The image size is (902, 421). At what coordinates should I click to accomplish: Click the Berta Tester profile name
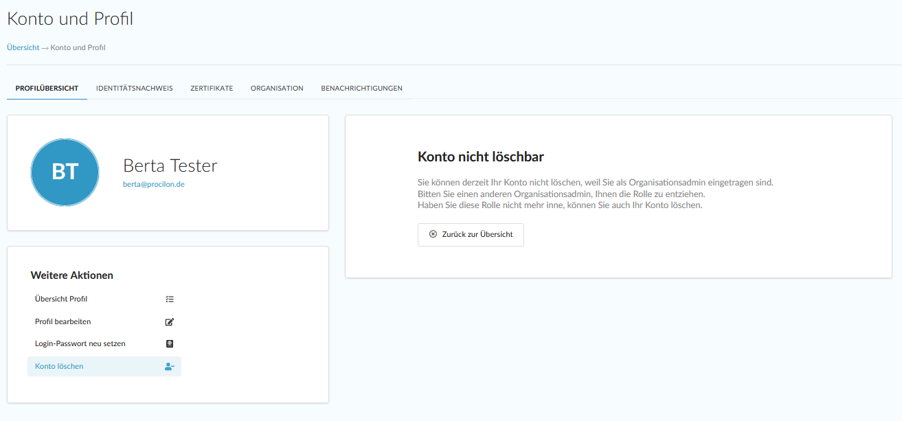[x=170, y=166]
